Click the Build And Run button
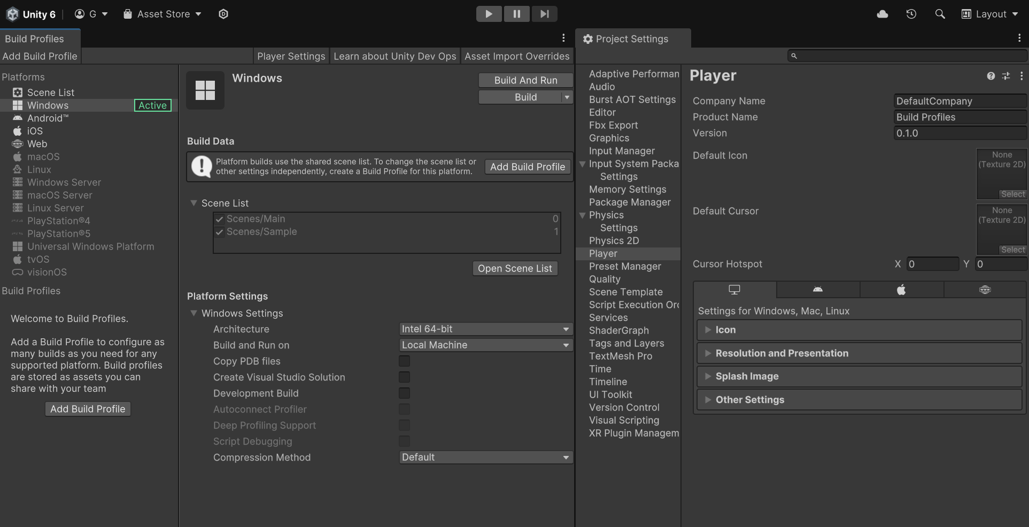 pyautogui.click(x=525, y=80)
